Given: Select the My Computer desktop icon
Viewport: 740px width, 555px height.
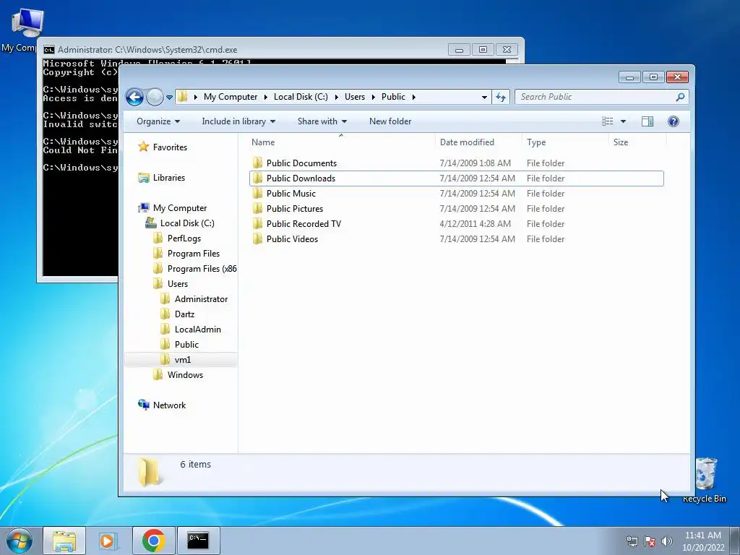Looking at the screenshot, I should click(x=22, y=29).
